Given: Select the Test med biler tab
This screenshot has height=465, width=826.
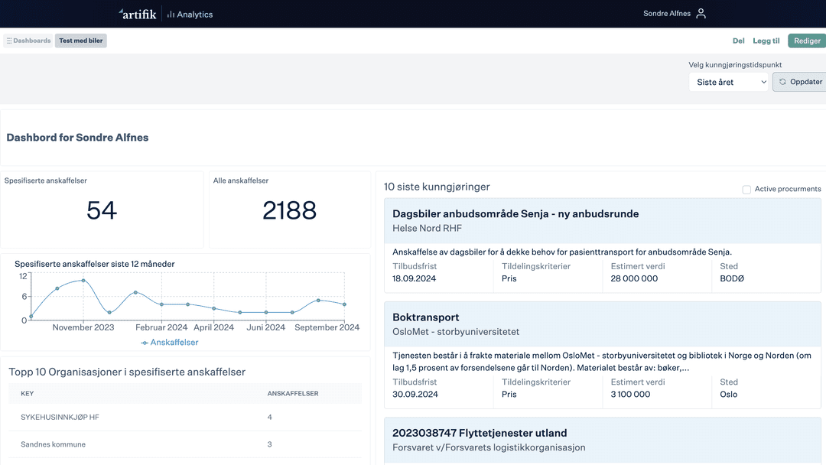Looking at the screenshot, I should pyautogui.click(x=80, y=41).
